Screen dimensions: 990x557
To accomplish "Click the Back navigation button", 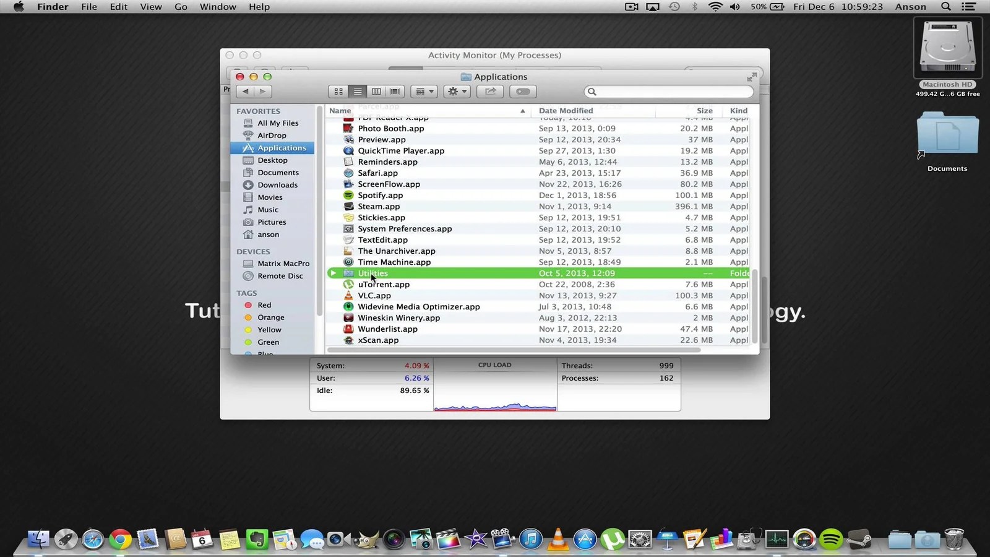I will tap(245, 91).
